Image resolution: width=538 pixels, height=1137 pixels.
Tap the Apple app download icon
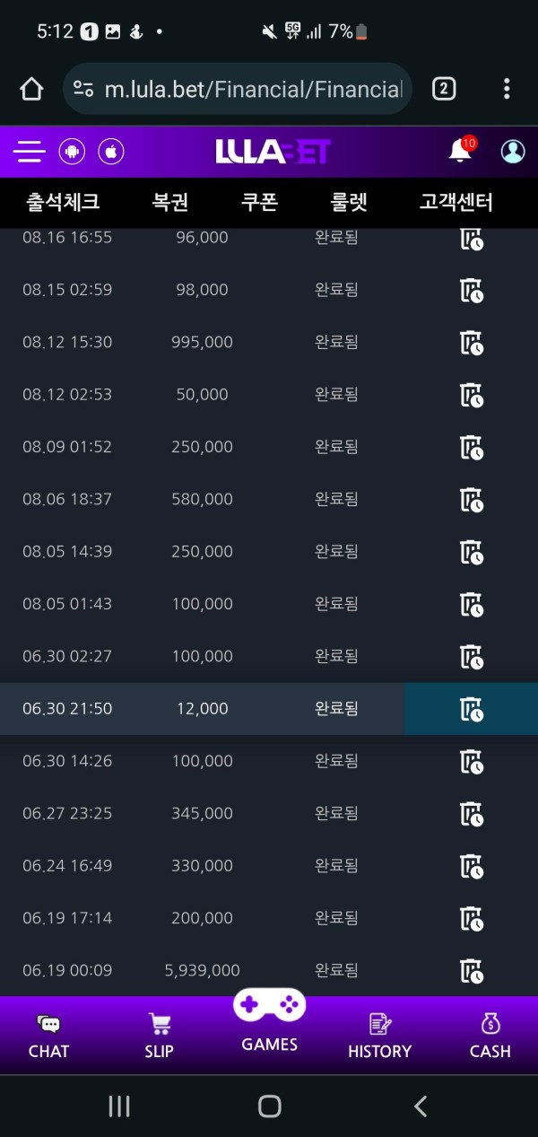(x=111, y=151)
